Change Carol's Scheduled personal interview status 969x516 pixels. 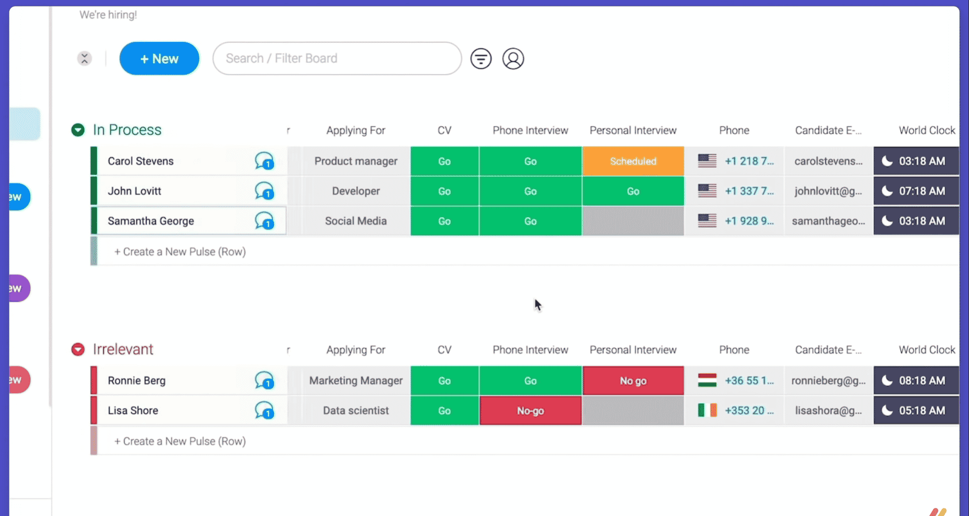click(633, 161)
